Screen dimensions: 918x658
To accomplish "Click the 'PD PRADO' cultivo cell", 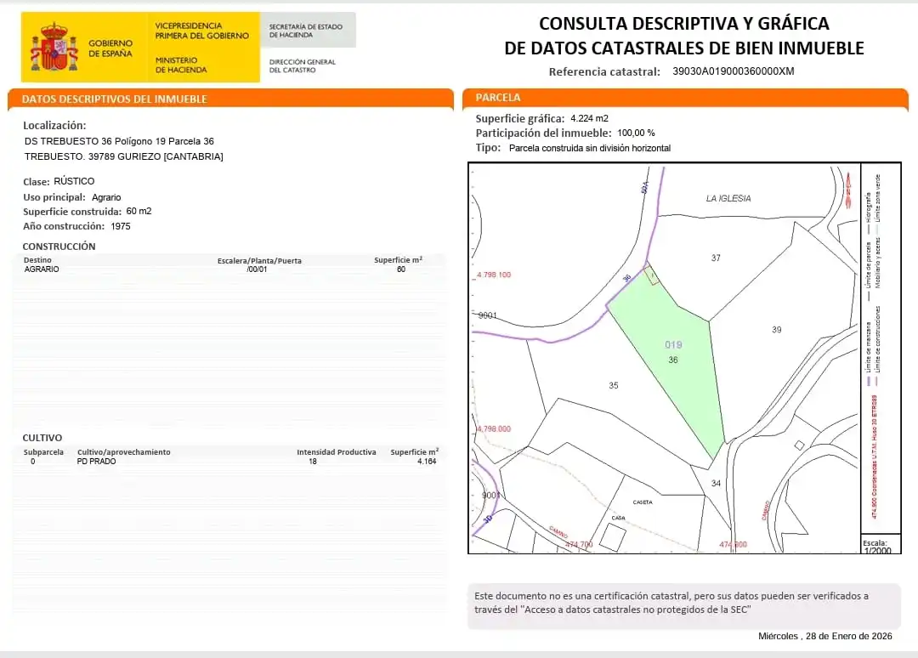I will point(96,462).
